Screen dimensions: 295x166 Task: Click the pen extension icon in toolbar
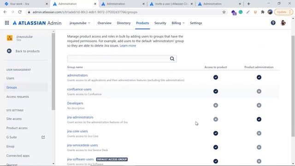coord(248,12)
